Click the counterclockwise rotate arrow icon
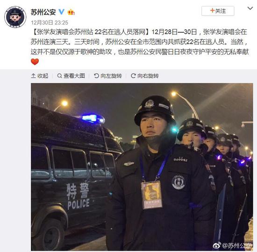Viewport: 257px width, 252px height. click(96, 76)
